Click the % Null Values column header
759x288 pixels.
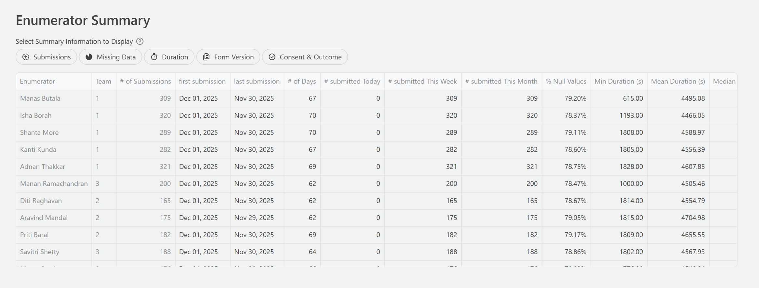point(566,81)
